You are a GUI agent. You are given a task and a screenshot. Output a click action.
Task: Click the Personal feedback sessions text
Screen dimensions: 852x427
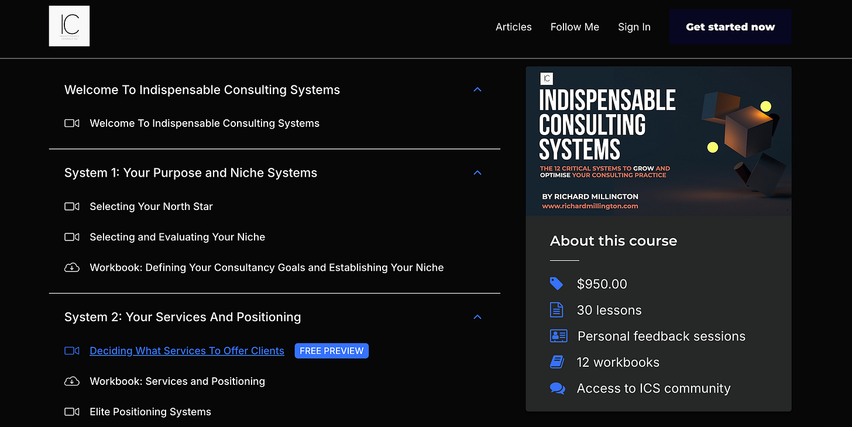661,336
